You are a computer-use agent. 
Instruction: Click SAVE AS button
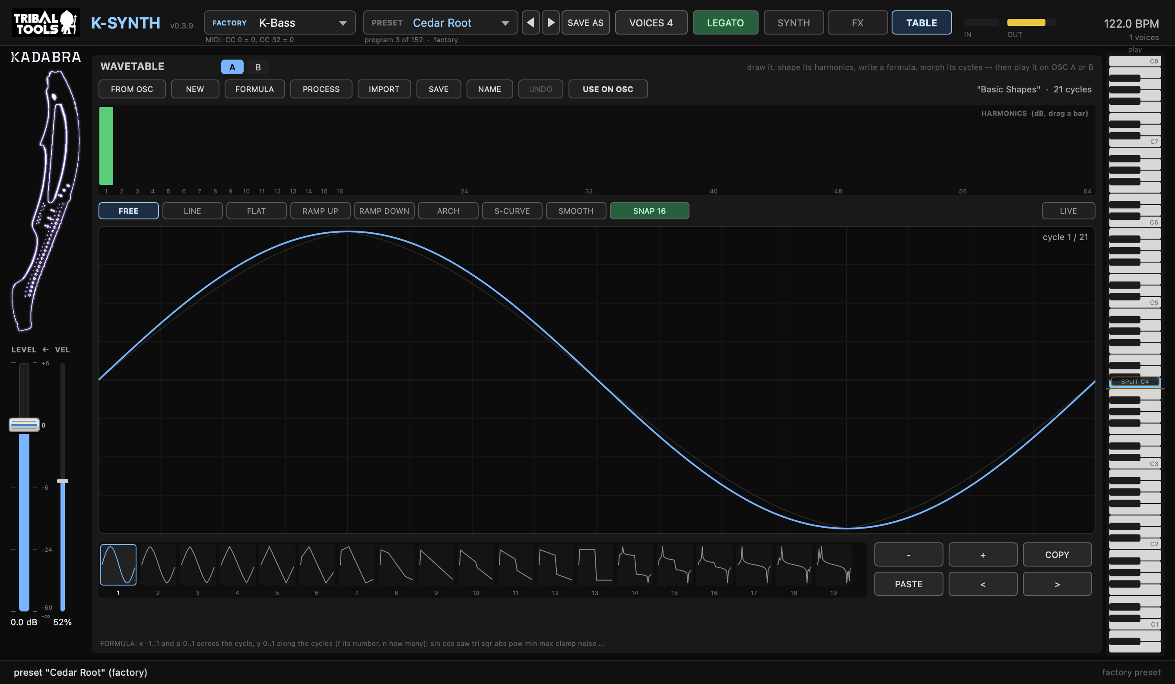tap(585, 22)
